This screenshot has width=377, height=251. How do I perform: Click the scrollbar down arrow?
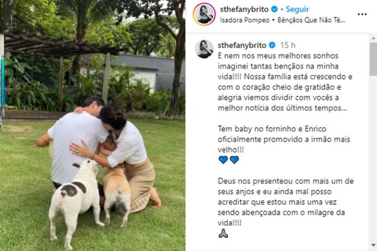pos(373,245)
